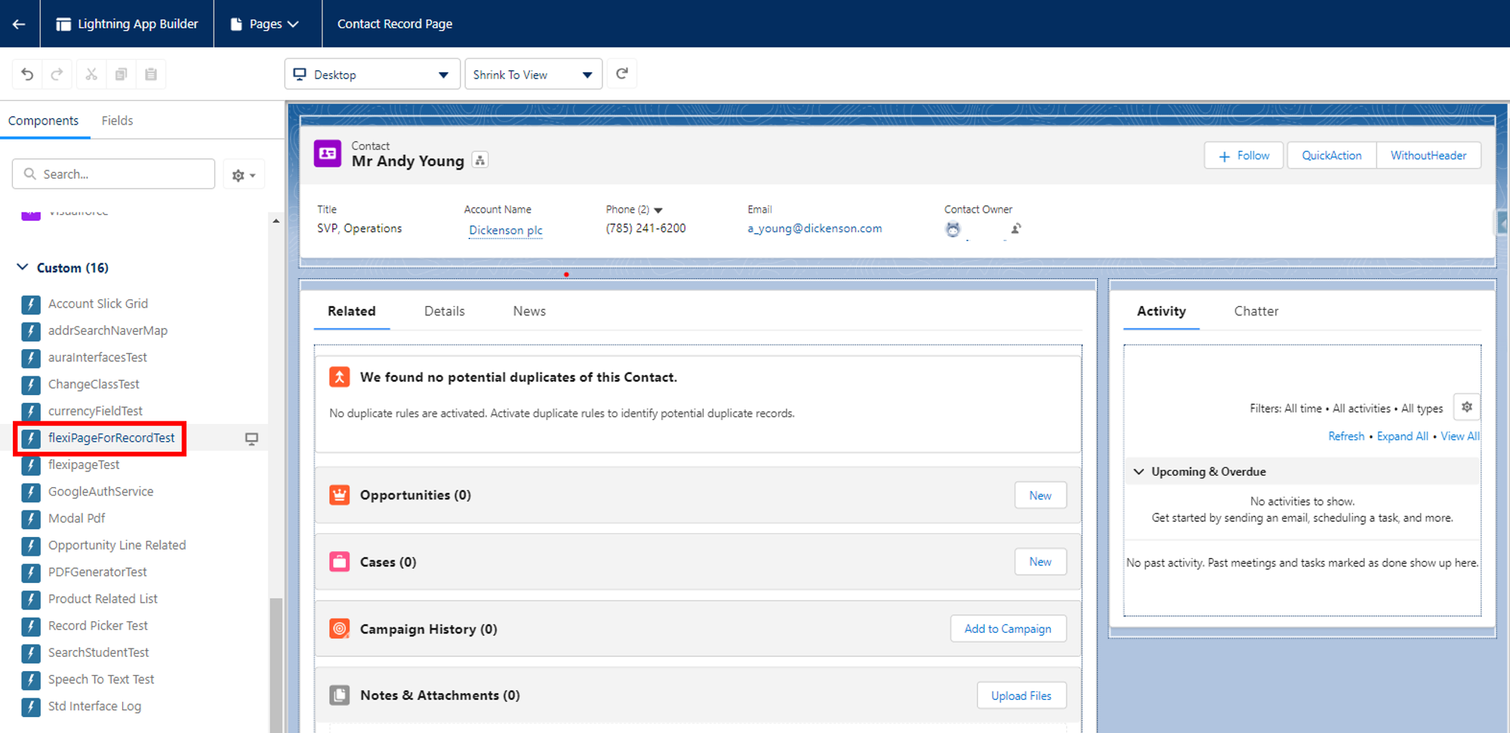Click the undo icon
The image size is (1510, 733).
click(x=27, y=74)
